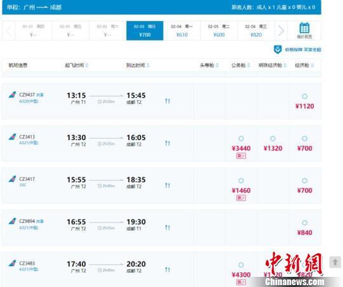
Task: Click flight number CZ3483
Action: point(27,263)
